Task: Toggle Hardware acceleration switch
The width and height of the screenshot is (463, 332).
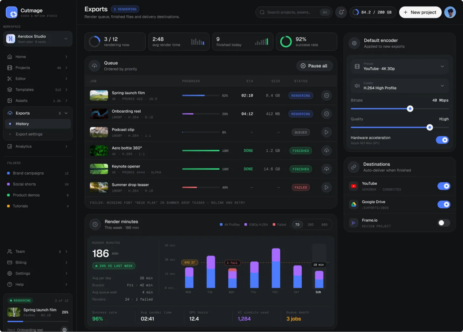Action: [443, 140]
